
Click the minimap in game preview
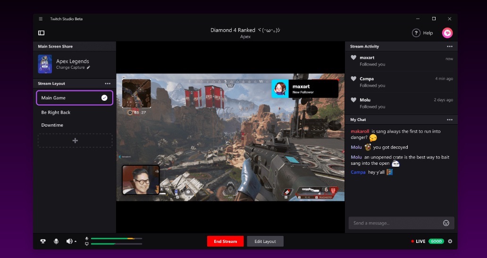pos(136,94)
